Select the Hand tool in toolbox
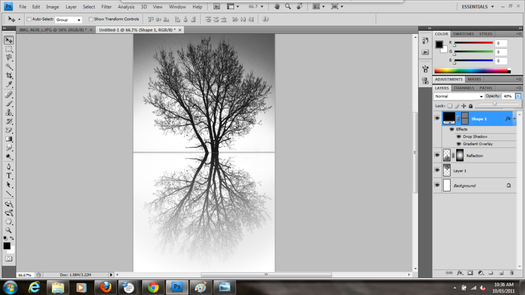The image size is (525, 295). [9, 221]
